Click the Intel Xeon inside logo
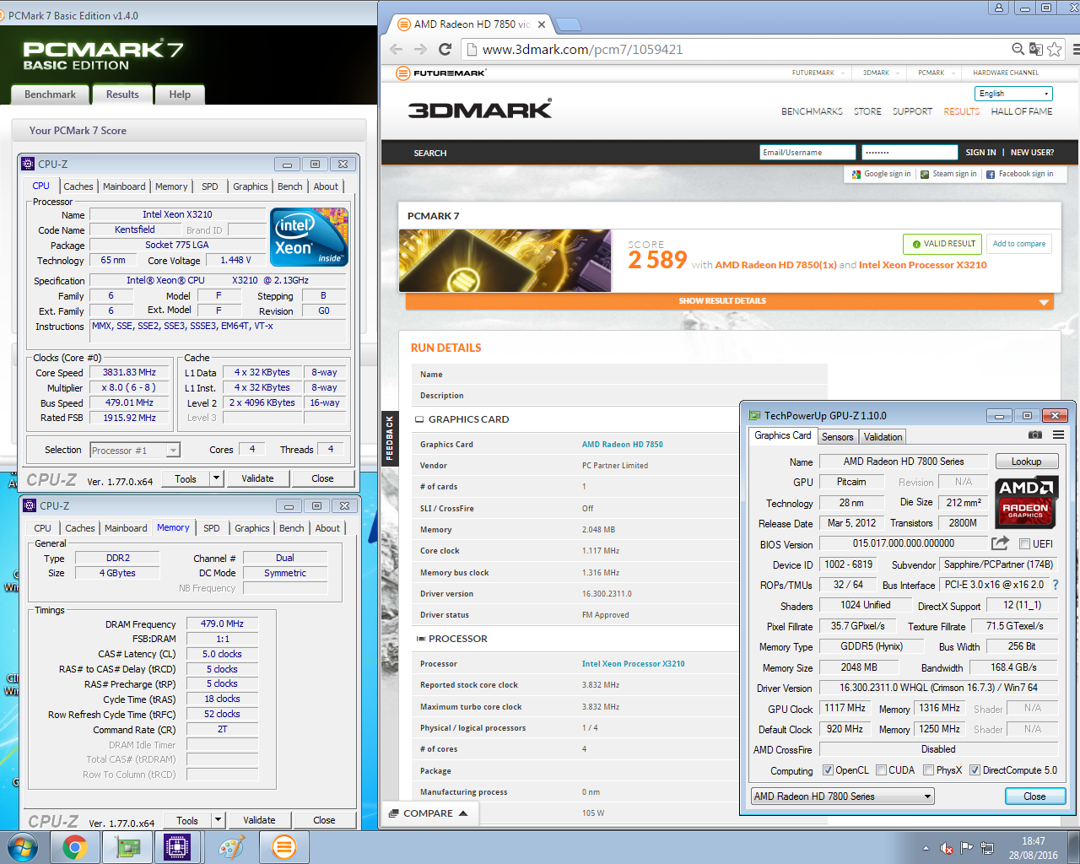This screenshot has height=864, width=1080. 309,237
